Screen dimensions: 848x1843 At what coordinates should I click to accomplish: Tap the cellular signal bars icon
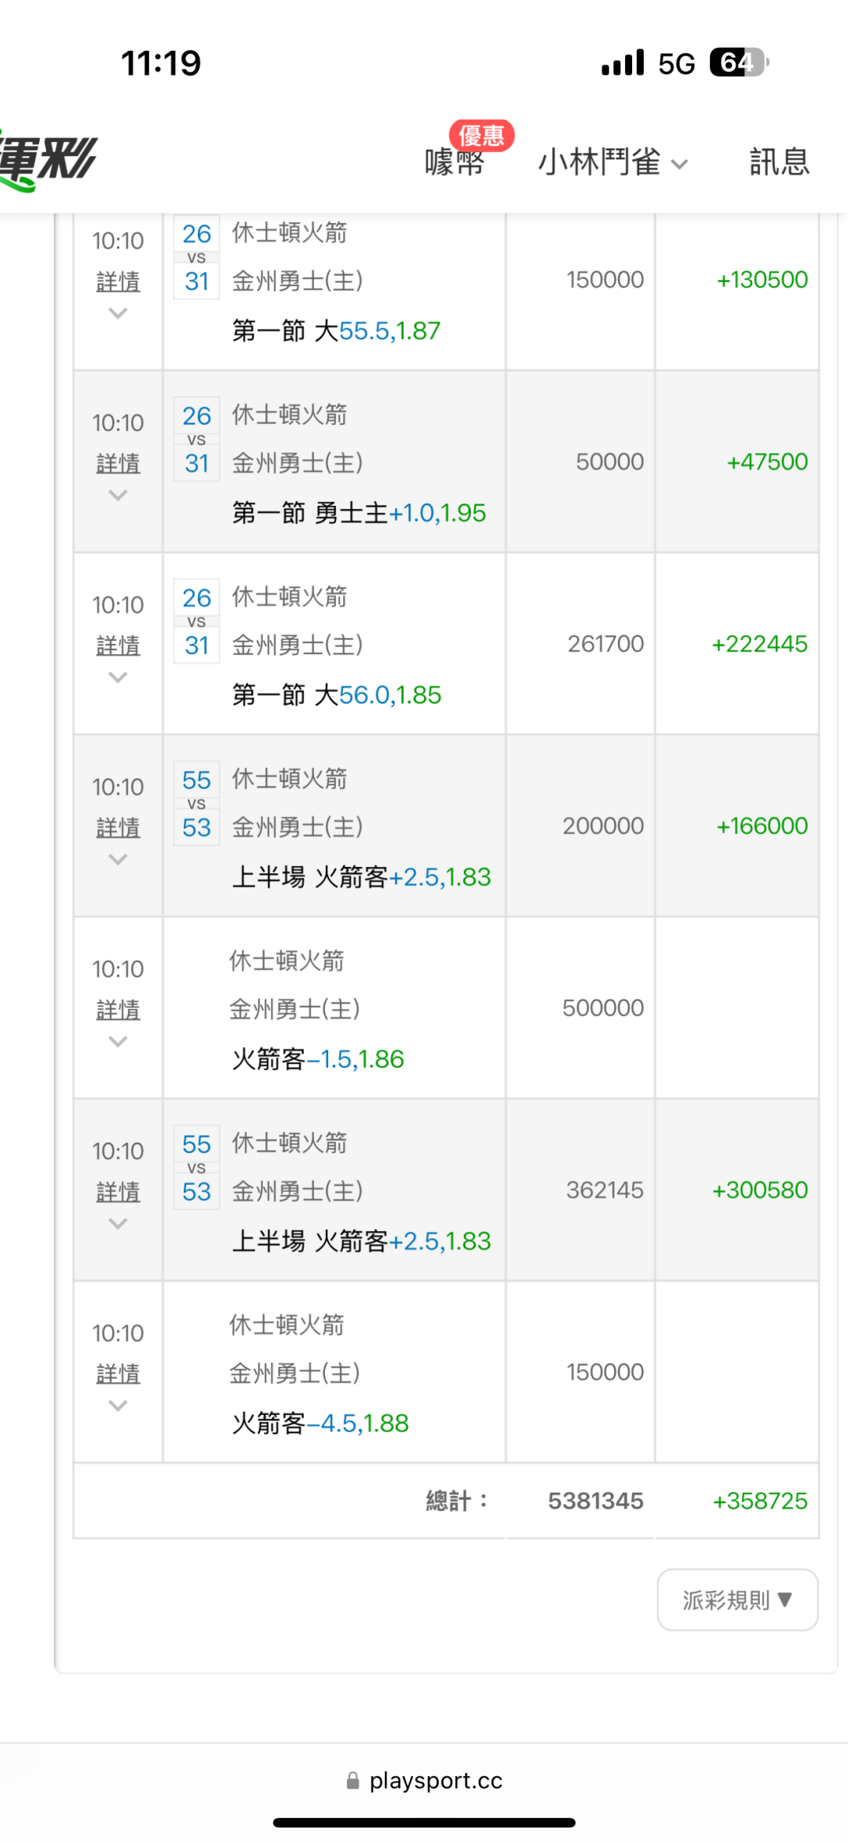[623, 63]
